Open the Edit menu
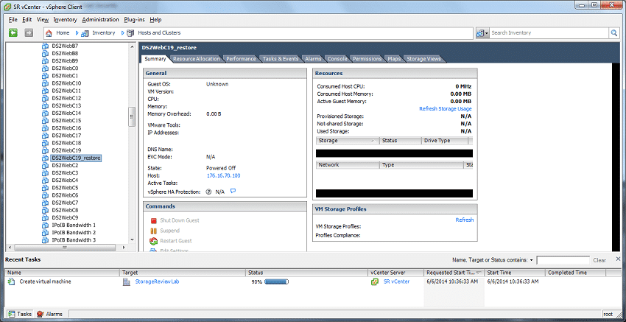Viewport: 626px width, 322px height. [x=27, y=20]
